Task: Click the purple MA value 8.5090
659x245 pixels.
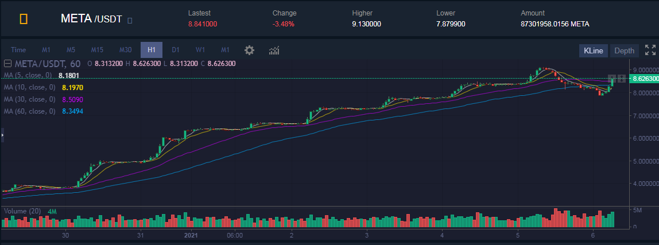Action: click(72, 99)
